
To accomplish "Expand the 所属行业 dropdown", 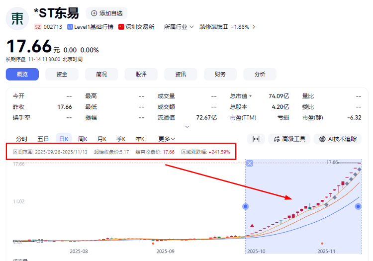I will 179,27.
